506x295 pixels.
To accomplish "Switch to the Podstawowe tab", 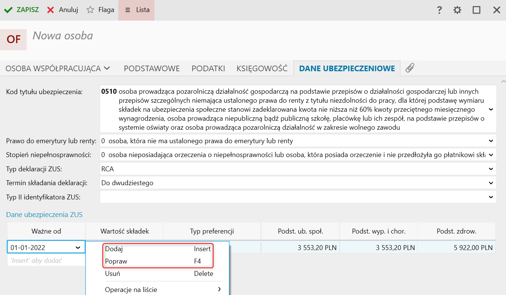I will pos(152,69).
